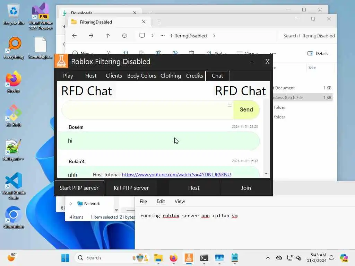Close the FilteringDisabled Explorer tab

click(144, 22)
